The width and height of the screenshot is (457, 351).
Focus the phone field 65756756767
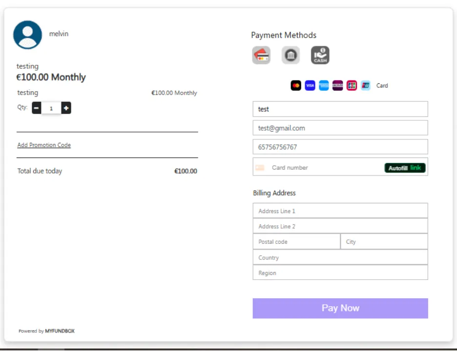(x=340, y=147)
